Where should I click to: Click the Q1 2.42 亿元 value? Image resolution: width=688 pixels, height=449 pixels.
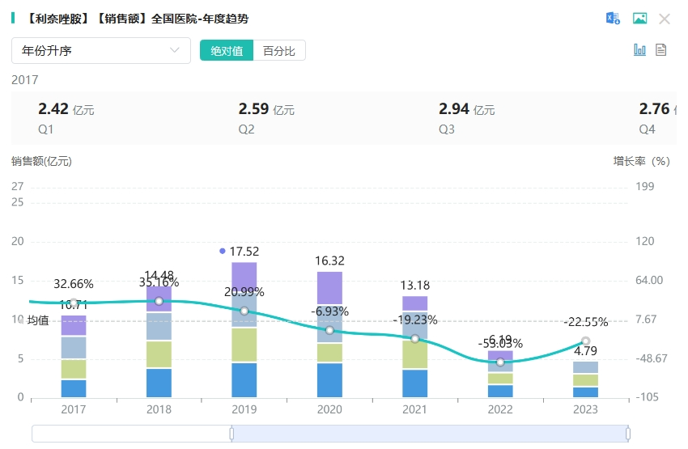pos(66,108)
